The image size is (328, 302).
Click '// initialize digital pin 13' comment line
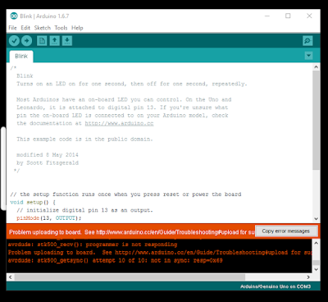point(84,210)
